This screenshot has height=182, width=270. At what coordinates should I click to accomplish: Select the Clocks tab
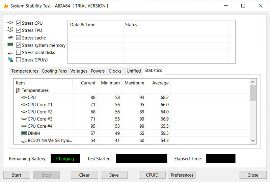tap(115, 71)
